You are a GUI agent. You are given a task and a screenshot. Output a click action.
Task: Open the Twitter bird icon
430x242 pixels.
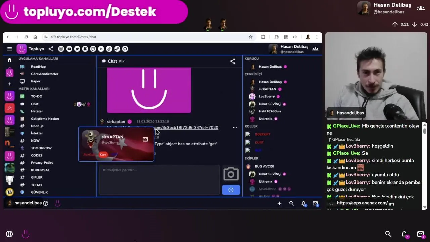pyautogui.click(x=77, y=49)
